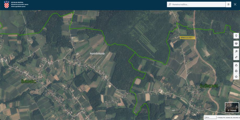The image size is (240, 120).
Task: Open search filter settings icon
Action: (228, 4)
